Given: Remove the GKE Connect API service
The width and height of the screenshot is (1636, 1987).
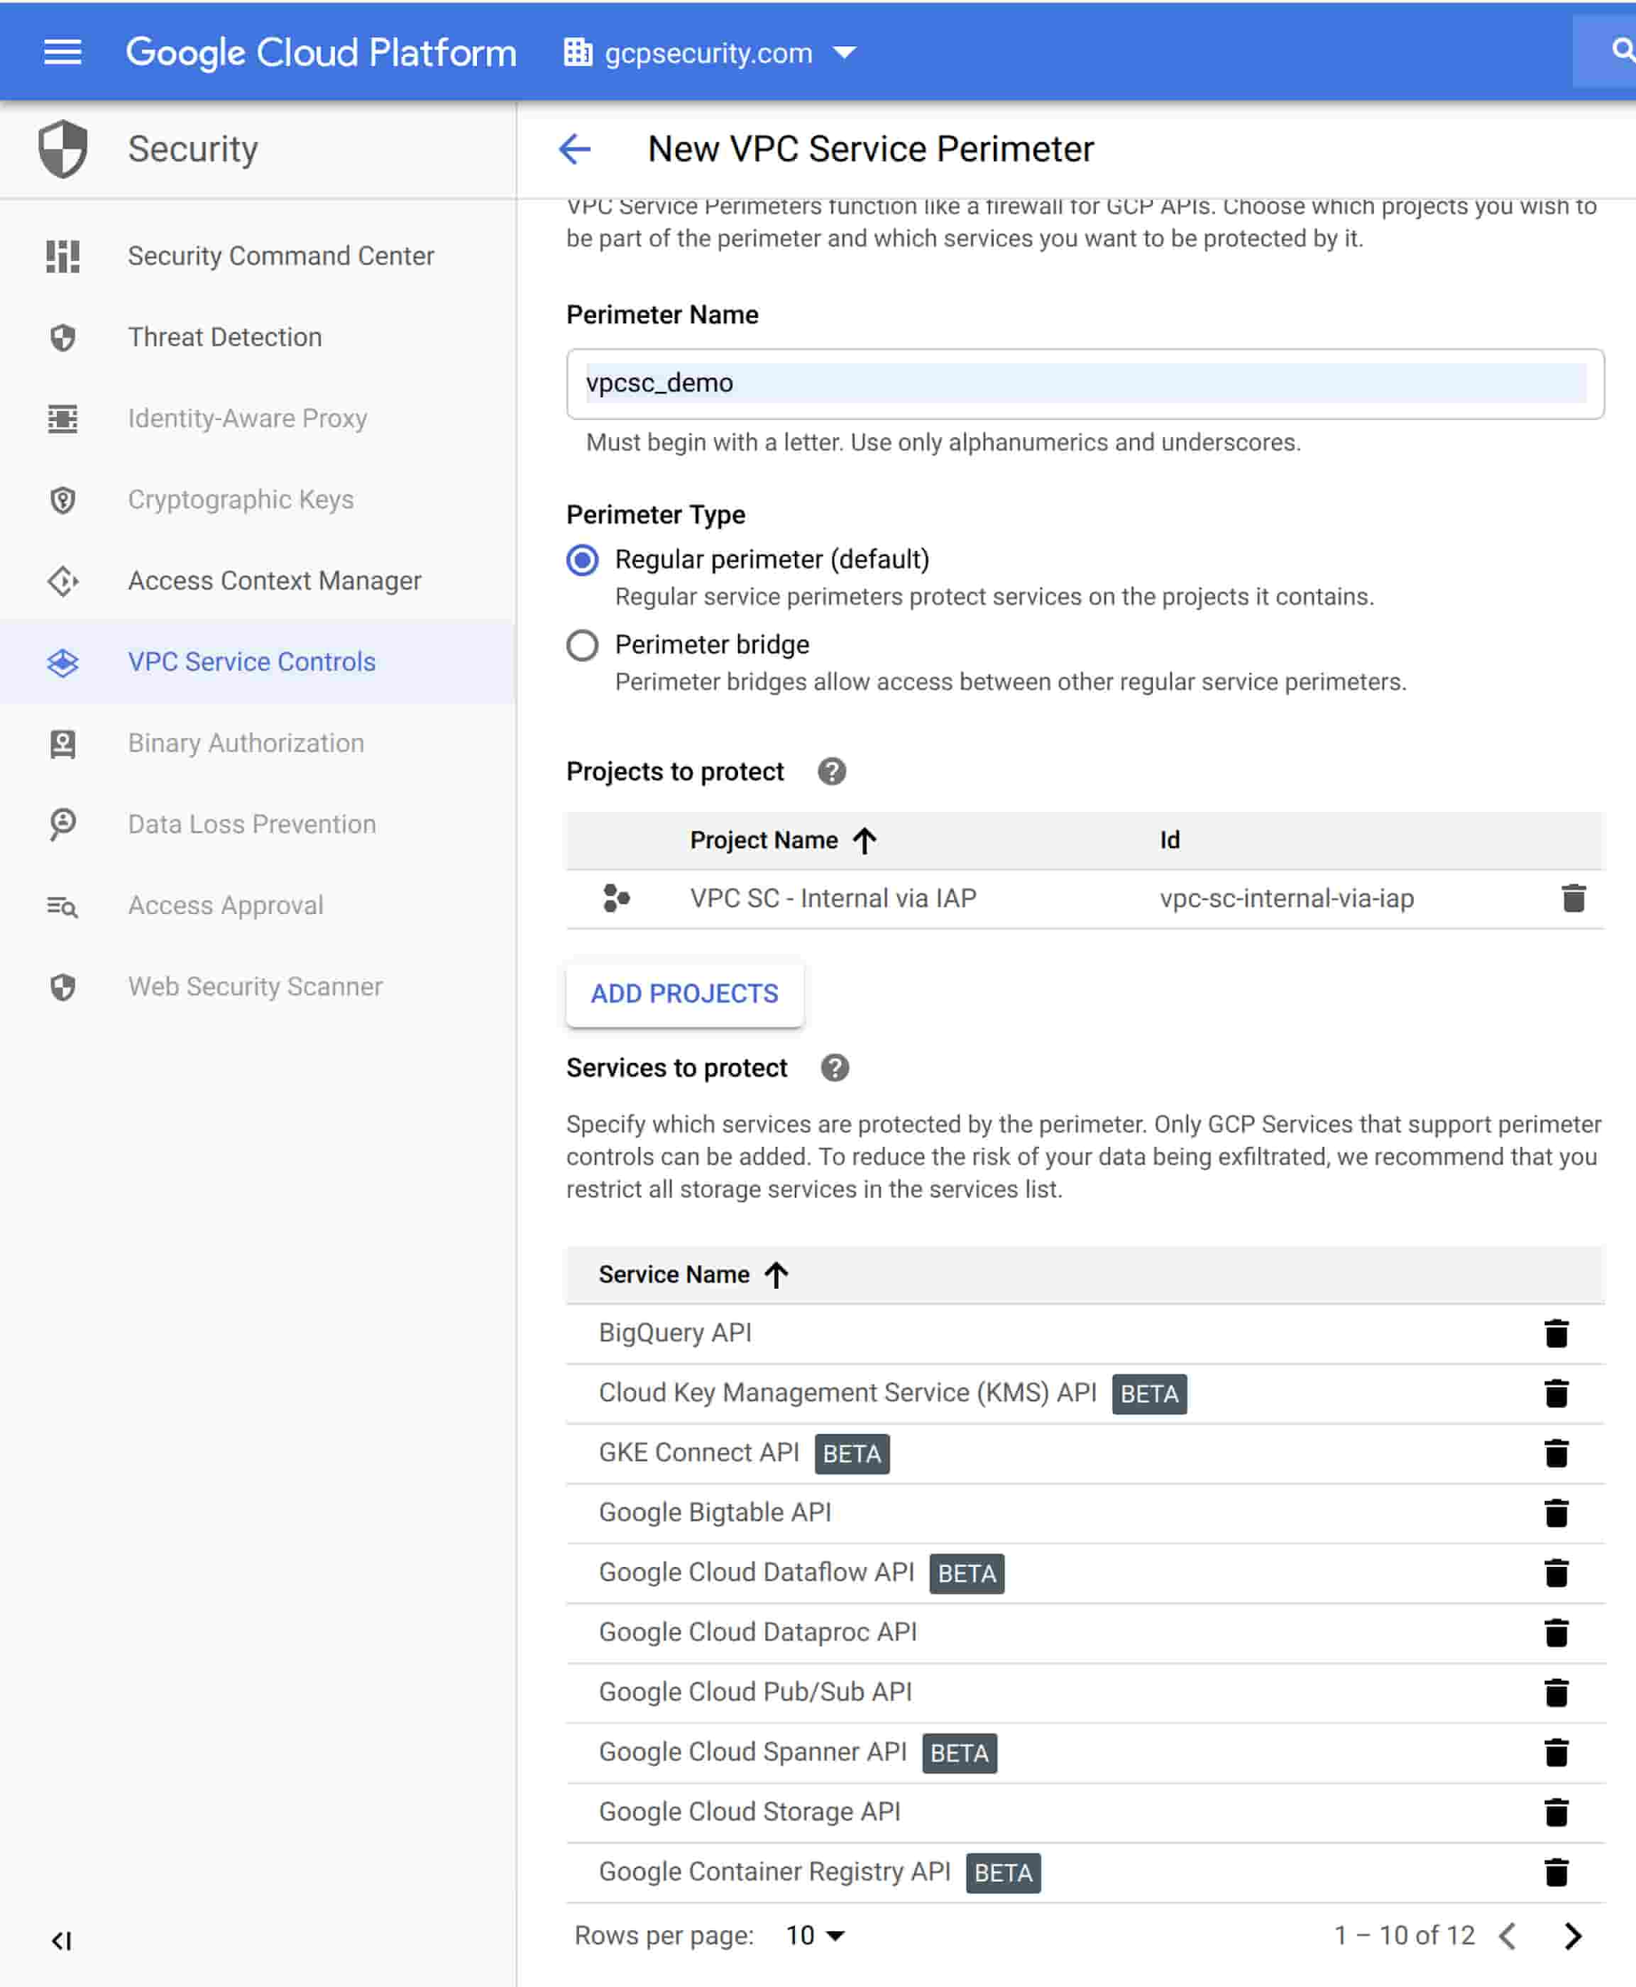Looking at the screenshot, I should (1556, 1453).
